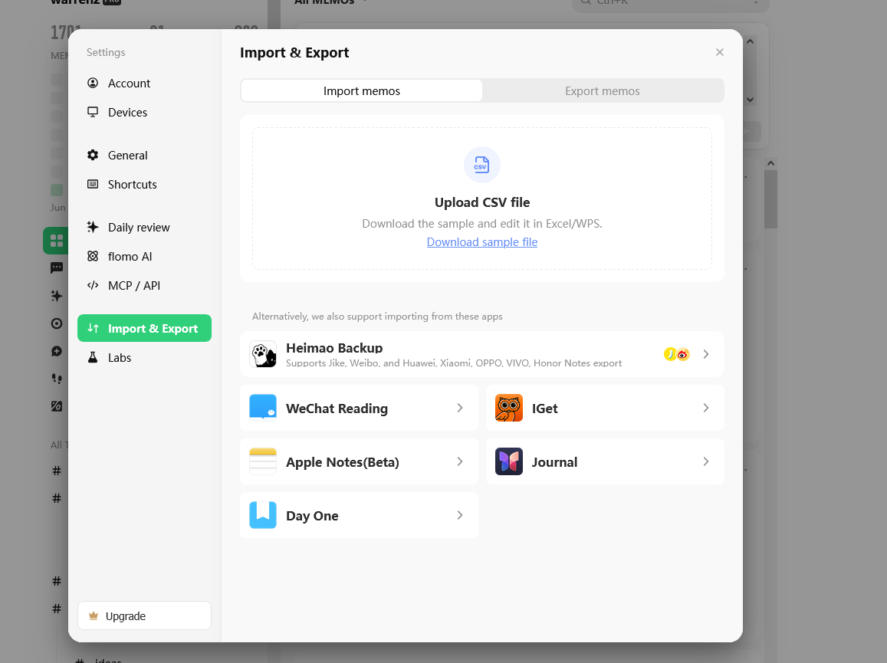Click the Jike yellow badge icon
887x663 pixels.
click(x=670, y=354)
